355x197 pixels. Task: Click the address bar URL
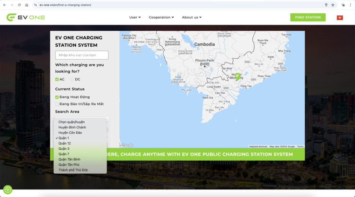[x=65, y=5]
